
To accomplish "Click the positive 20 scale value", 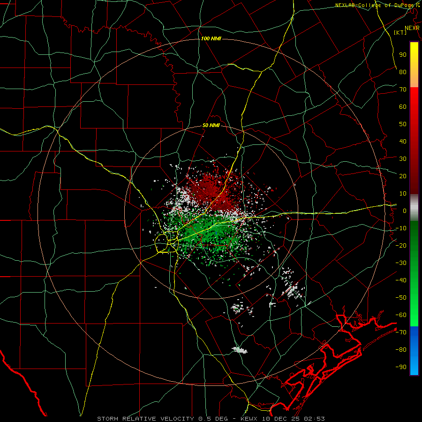I will click(x=403, y=176).
